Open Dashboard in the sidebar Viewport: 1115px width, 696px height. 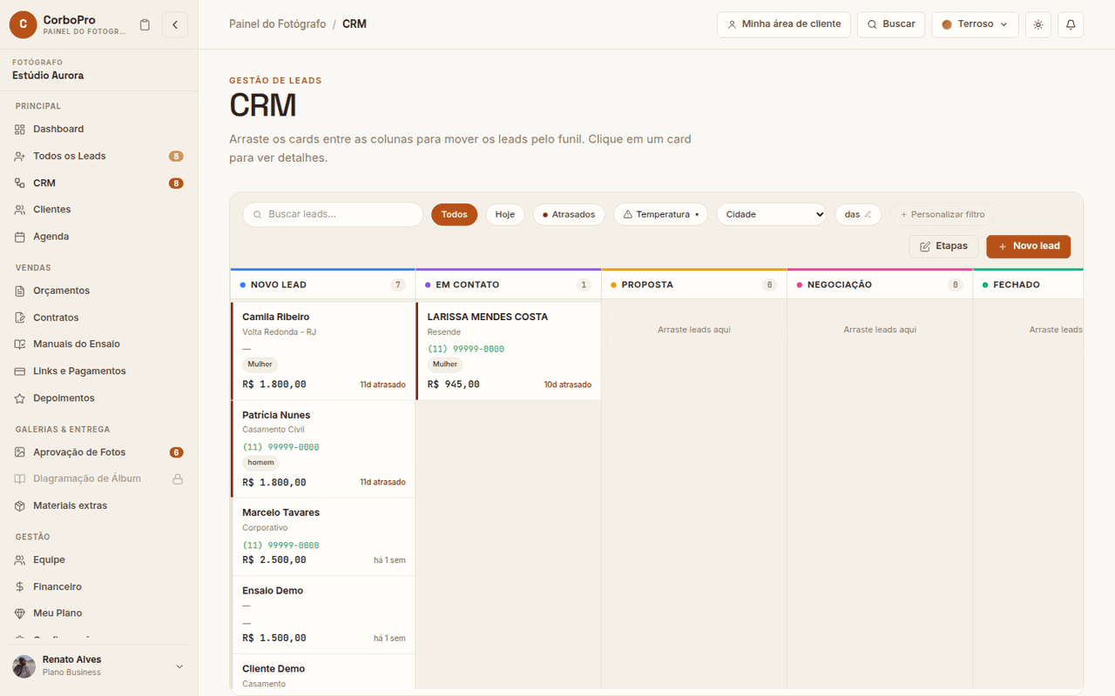pos(98,129)
